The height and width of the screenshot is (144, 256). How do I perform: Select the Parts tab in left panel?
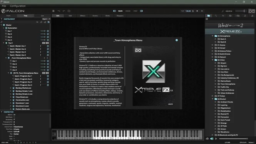point(8,16)
